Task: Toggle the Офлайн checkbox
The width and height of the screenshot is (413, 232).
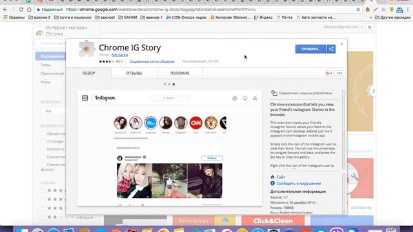Action: (43, 133)
